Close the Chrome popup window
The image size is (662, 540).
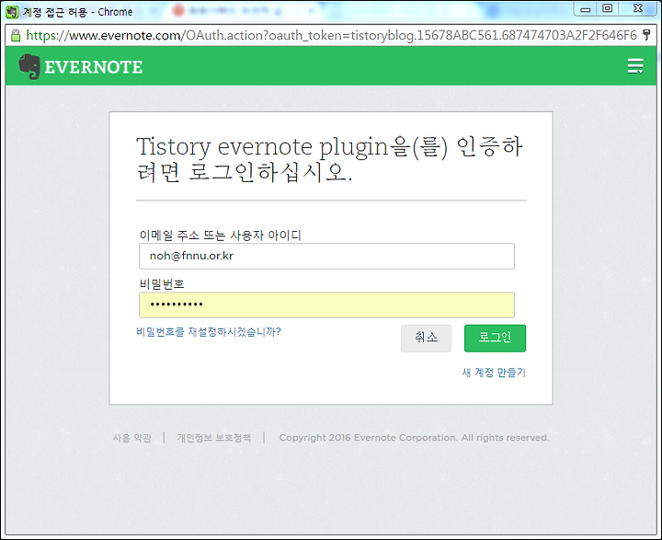(x=637, y=9)
